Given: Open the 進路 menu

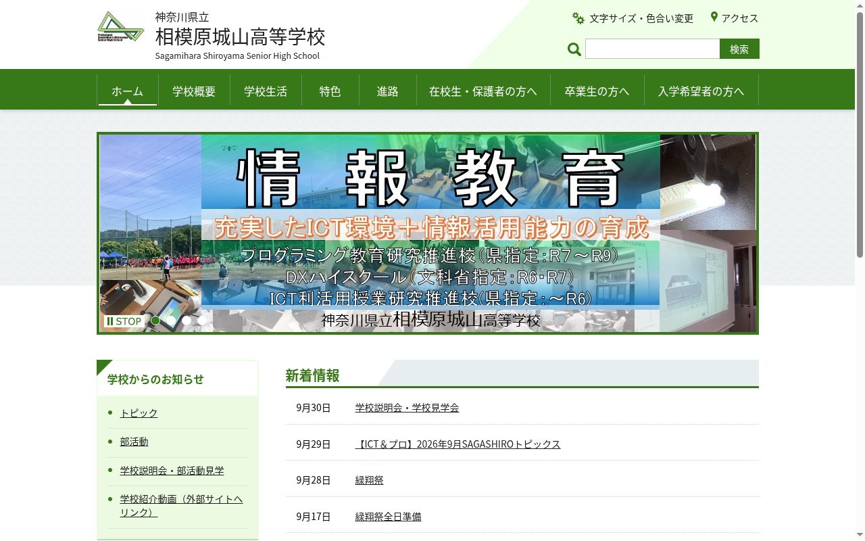Looking at the screenshot, I should (x=388, y=91).
